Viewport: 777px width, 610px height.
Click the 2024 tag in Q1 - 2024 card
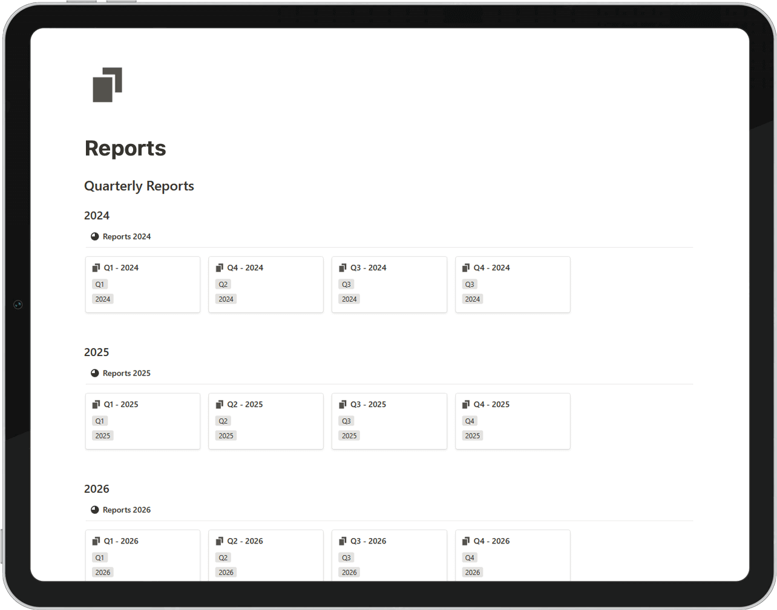[103, 299]
